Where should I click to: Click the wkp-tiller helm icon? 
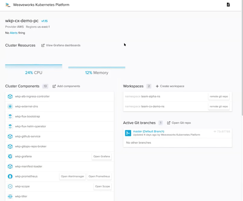point(10,196)
